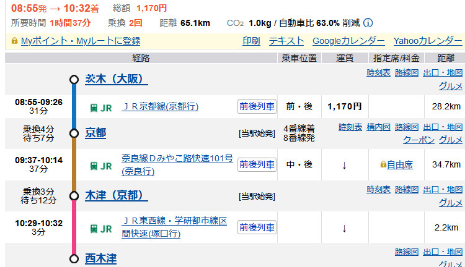
Task: Open the ＪＲ京都線(京都行) line link
Action: (160, 106)
